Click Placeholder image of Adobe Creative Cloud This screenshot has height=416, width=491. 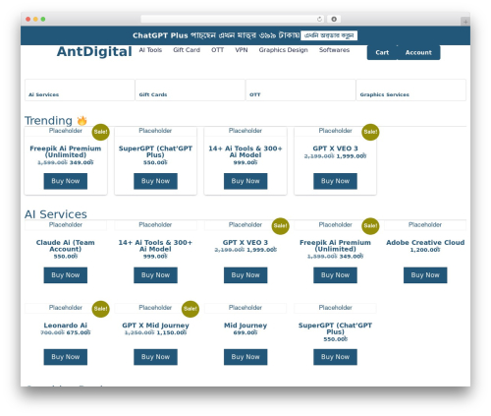click(x=425, y=225)
